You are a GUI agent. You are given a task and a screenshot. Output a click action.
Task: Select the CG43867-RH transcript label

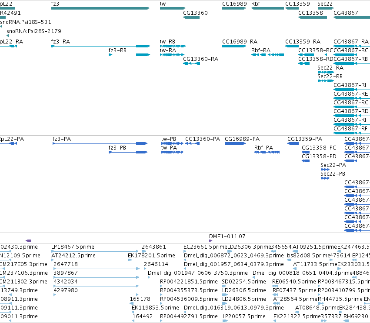pos(351,85)
